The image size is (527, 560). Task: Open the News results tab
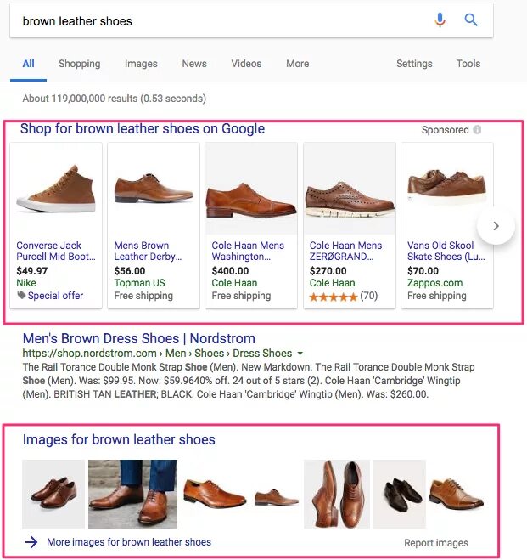pyautogui.click(x=194, y=64)
